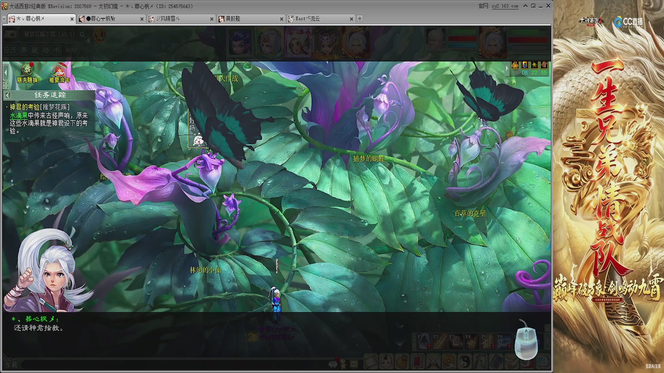Open the yin-yang skills icon

[x=464, y=362]
